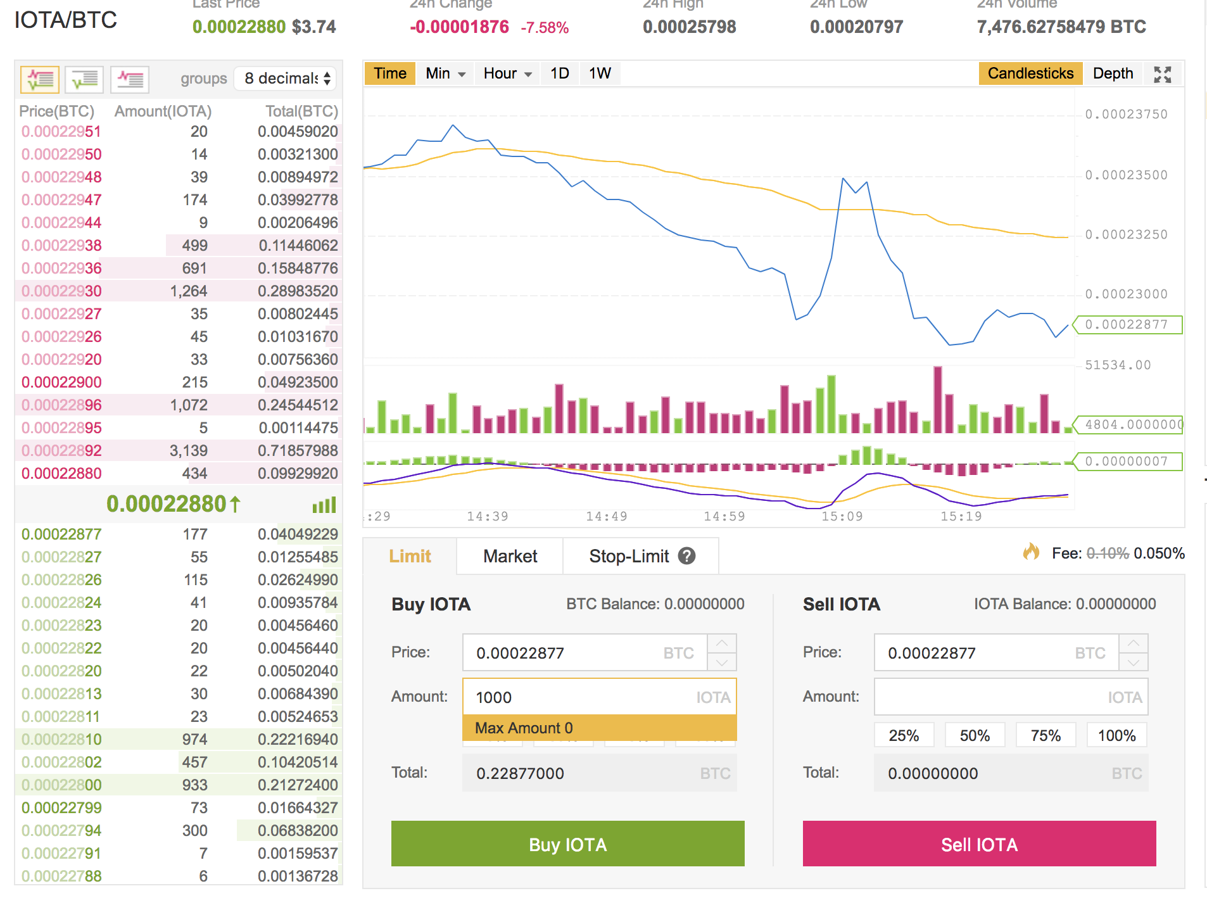This screenshot has width=1207, height=898.
Task: Show sell orders only view icon
Action: coord(130,79)
